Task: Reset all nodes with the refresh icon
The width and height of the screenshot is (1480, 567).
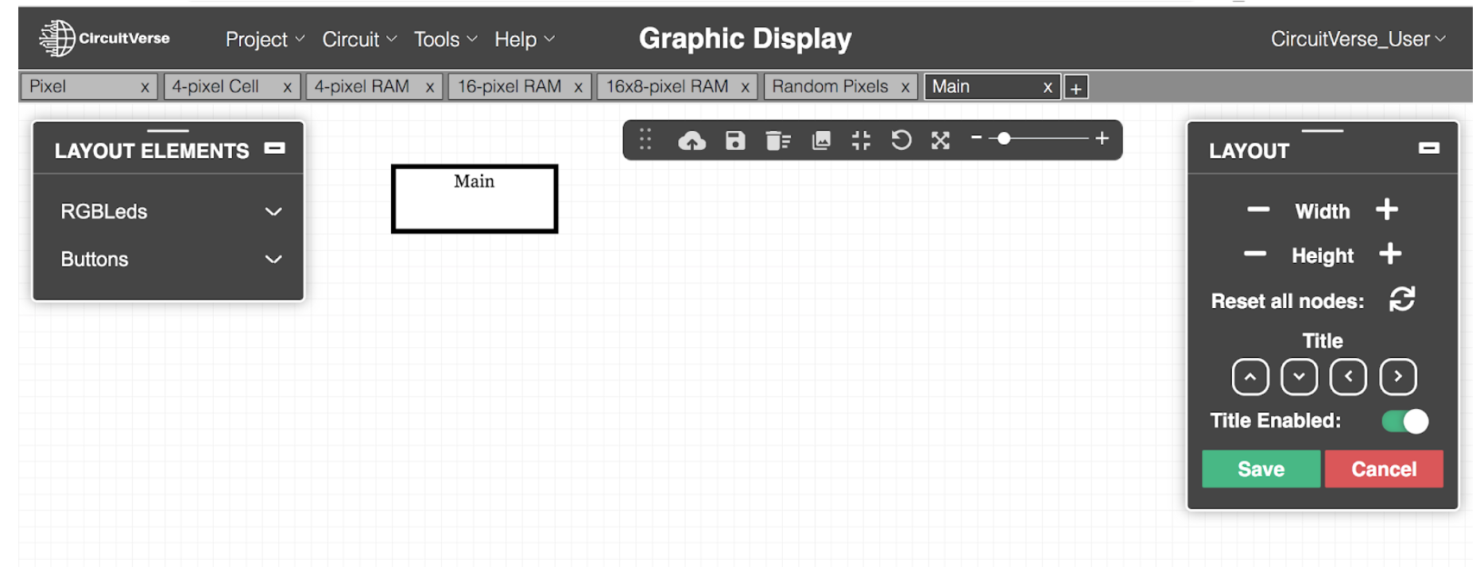Action: tap(1401, 299)
